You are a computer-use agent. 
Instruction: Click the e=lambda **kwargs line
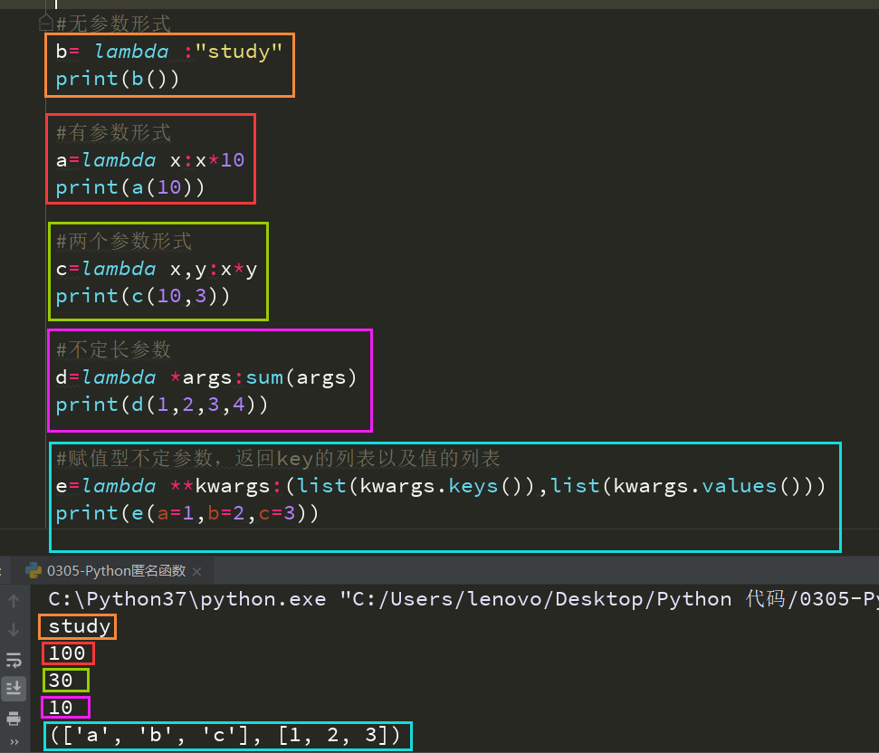pos(441,486)
